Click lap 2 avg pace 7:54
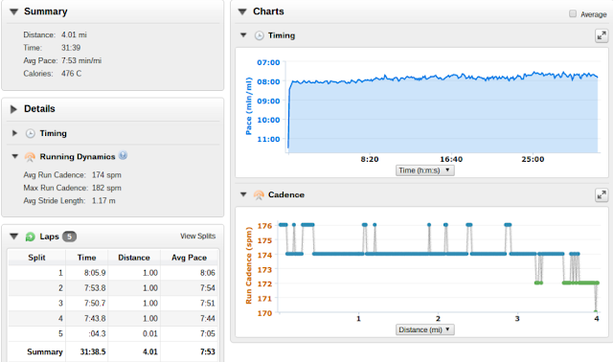 [x=208, y=288]
